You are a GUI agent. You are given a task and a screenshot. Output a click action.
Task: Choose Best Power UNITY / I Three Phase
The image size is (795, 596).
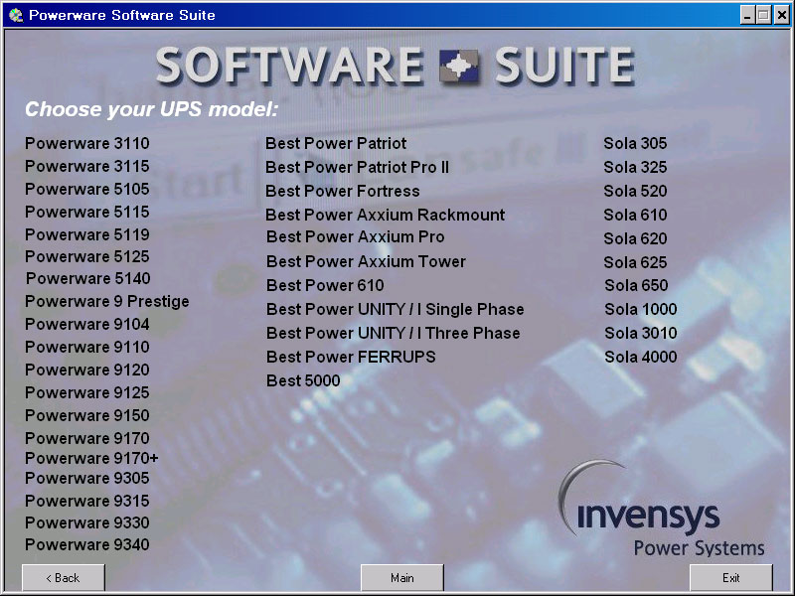[x=393, y=333]
